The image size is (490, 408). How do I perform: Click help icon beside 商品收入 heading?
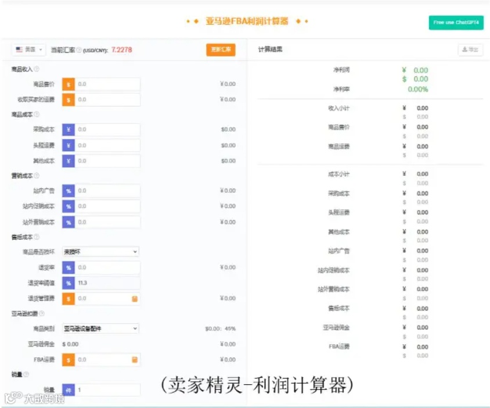(37, 69)
